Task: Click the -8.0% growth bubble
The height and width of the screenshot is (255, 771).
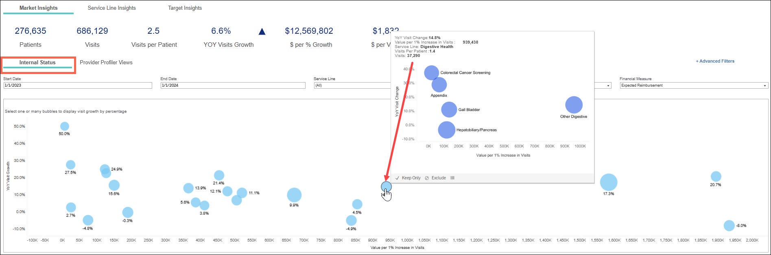Action: [729, 225]
